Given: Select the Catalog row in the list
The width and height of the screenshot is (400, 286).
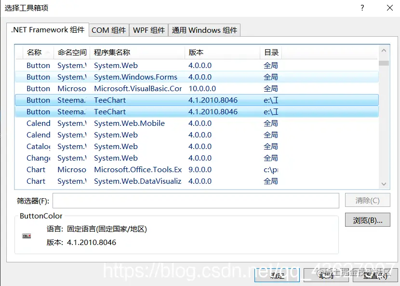Looking at the screenshot, I should (x=197, y=146).
